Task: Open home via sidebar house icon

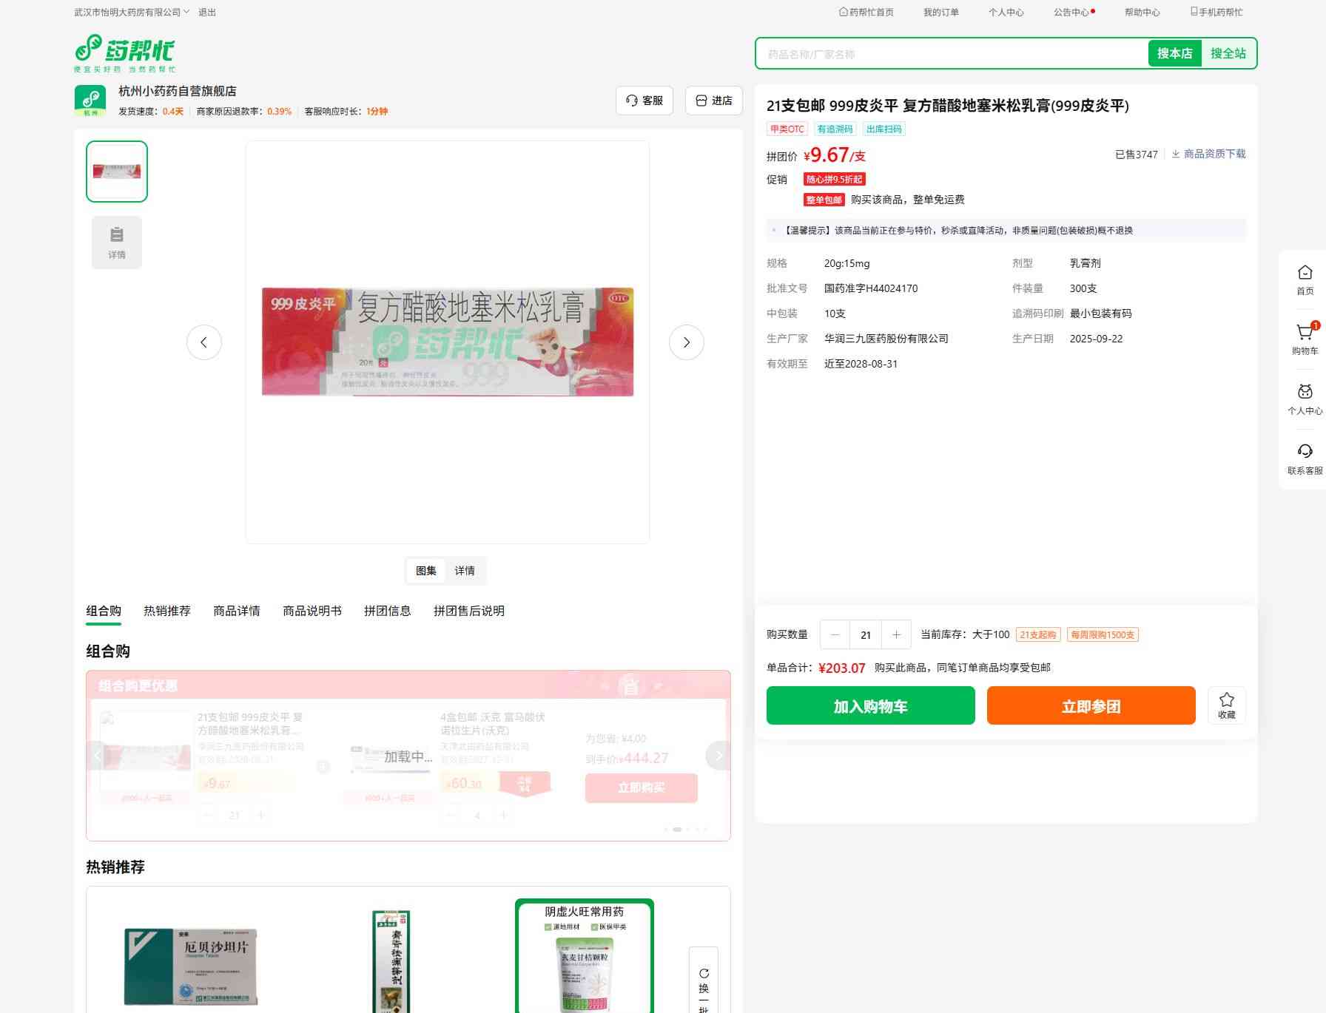Action: click(1305, 273)
